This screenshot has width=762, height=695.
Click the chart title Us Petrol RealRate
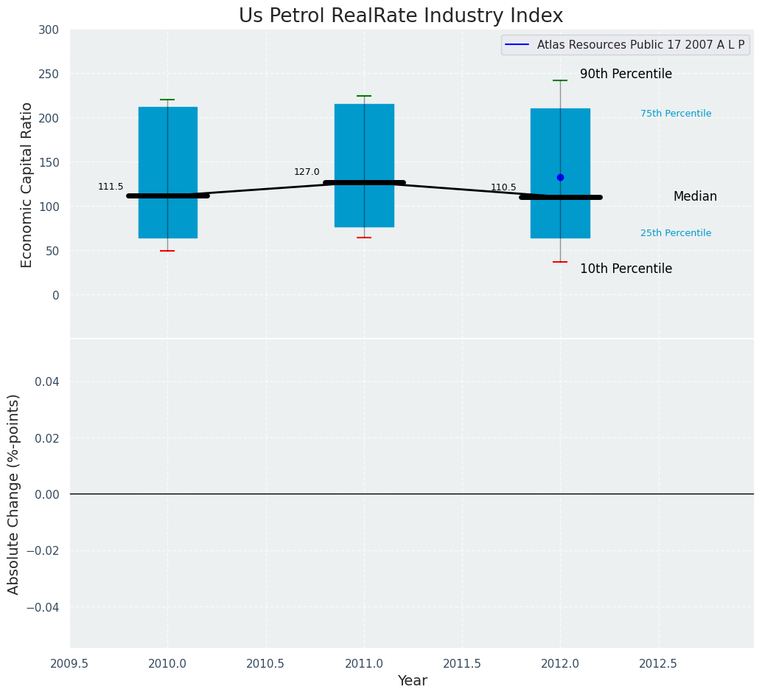click(x=401, y=15)
